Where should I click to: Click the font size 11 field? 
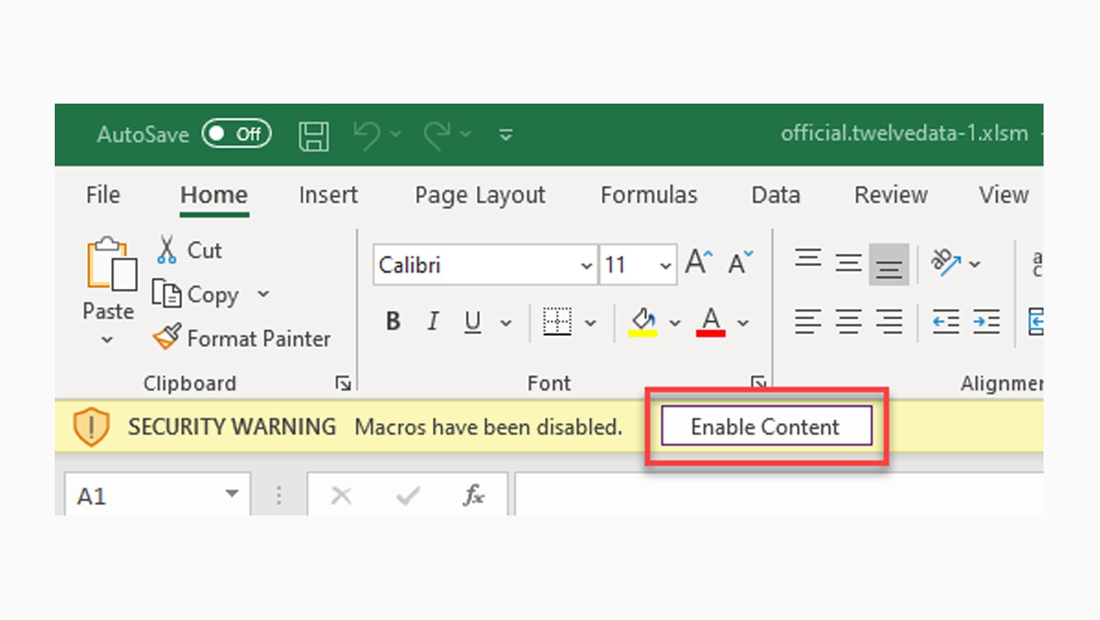pos(628,265)
